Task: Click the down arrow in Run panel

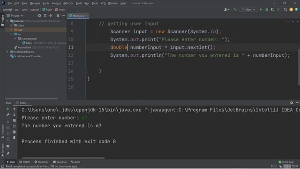Action: tap(14, 115)
